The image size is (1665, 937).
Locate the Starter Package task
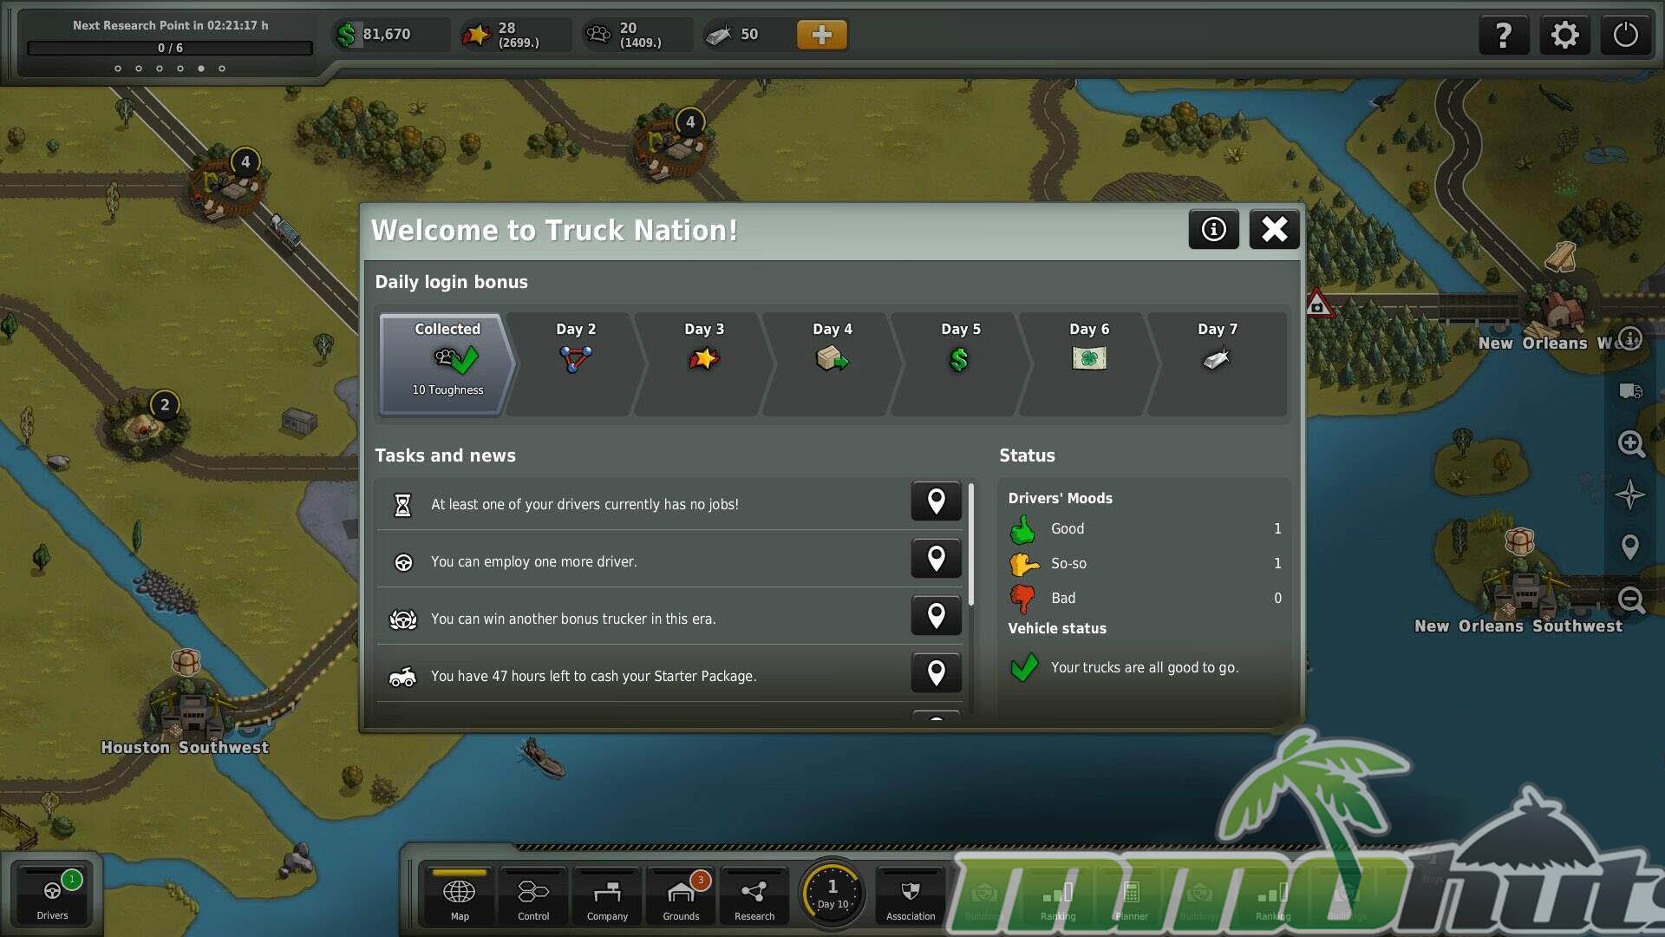pyautogui.click(x=936, y=673)
